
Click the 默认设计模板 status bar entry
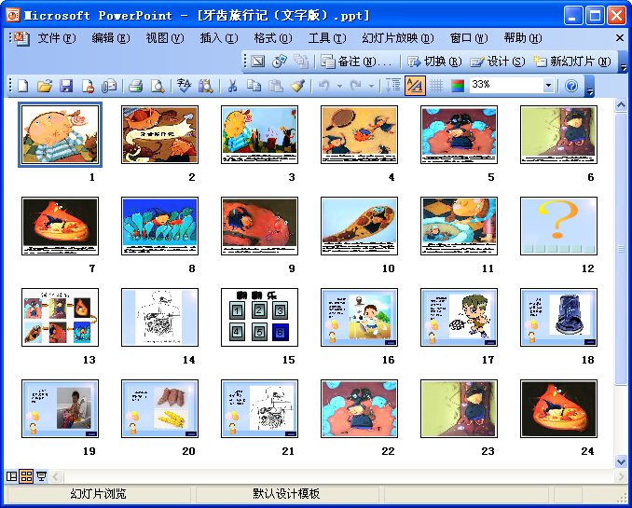pos(286,493)
